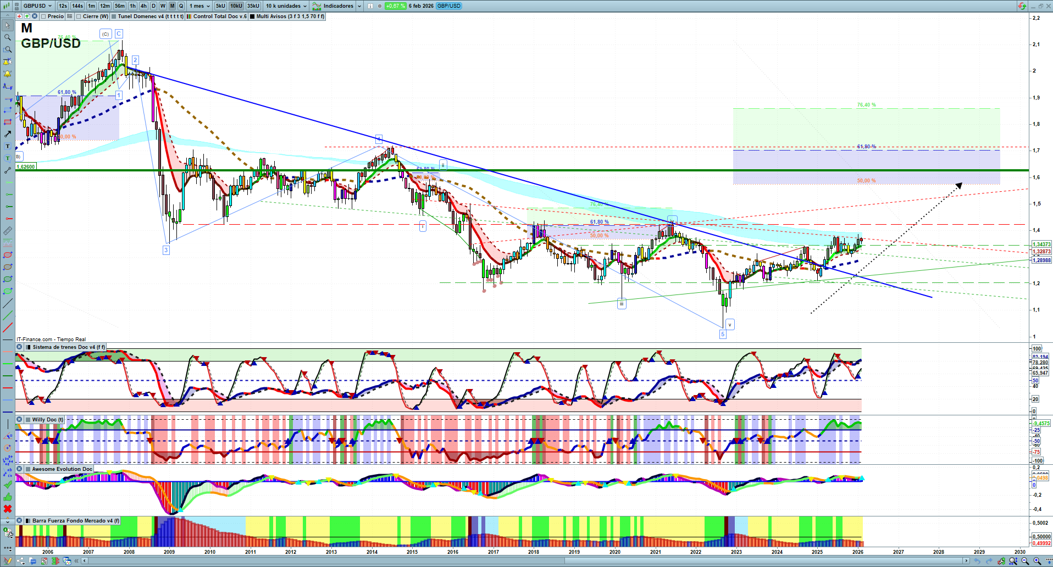Screen dimensions: 1053x567
Task: Select the red cross marker tool
Action: [8, 509]
